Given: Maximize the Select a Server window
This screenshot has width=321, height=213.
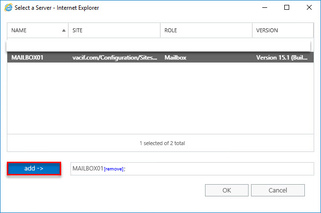Looking at the screenshot, I should coord(287,7).
